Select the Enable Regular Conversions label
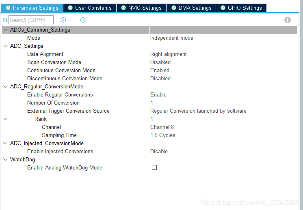The height and width of the screenshot is (210, 303). coord(60,95)
